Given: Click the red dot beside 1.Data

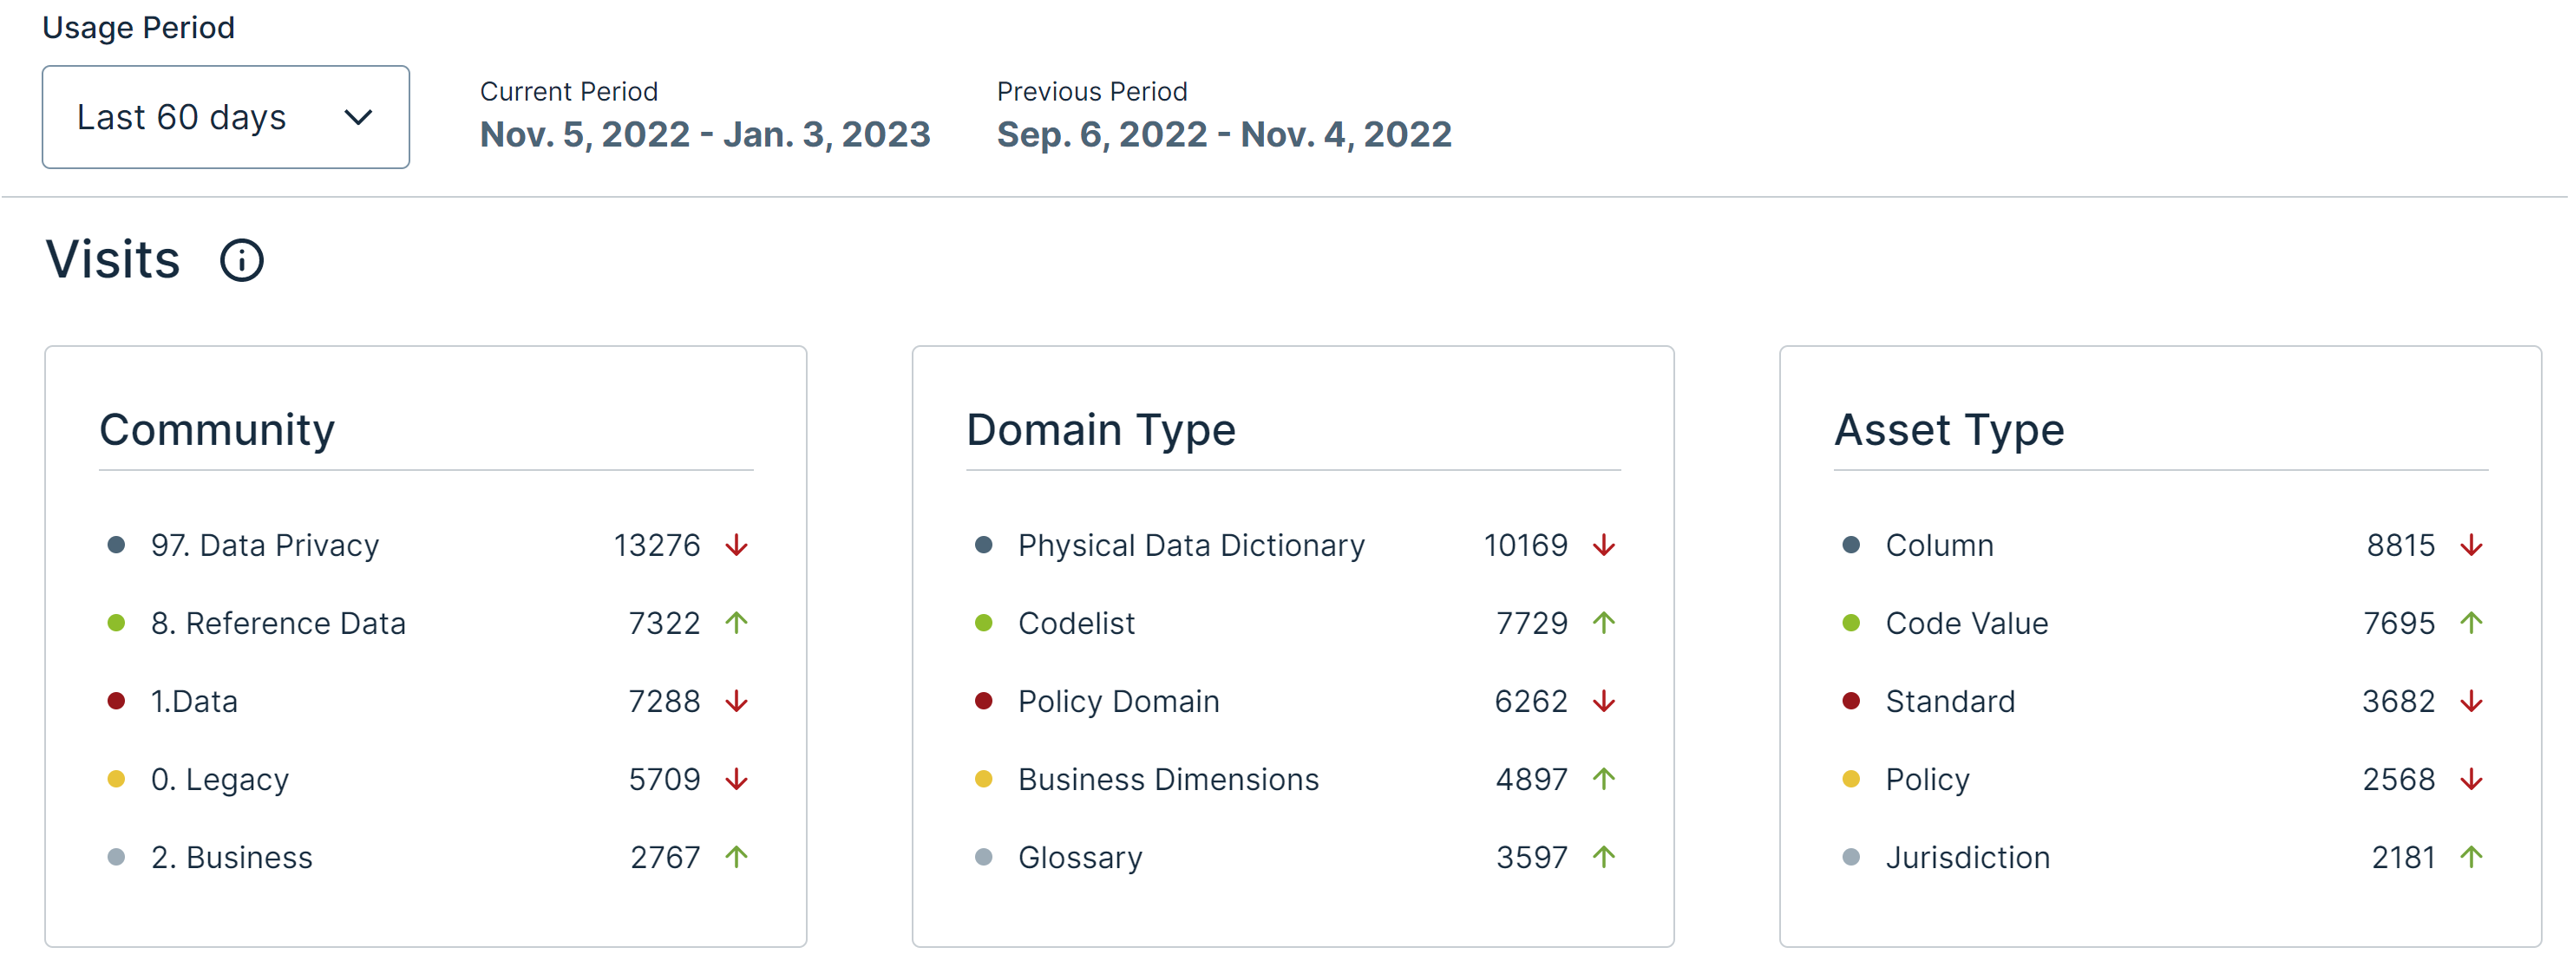Looking at the screenshot, I should point(116,702).
